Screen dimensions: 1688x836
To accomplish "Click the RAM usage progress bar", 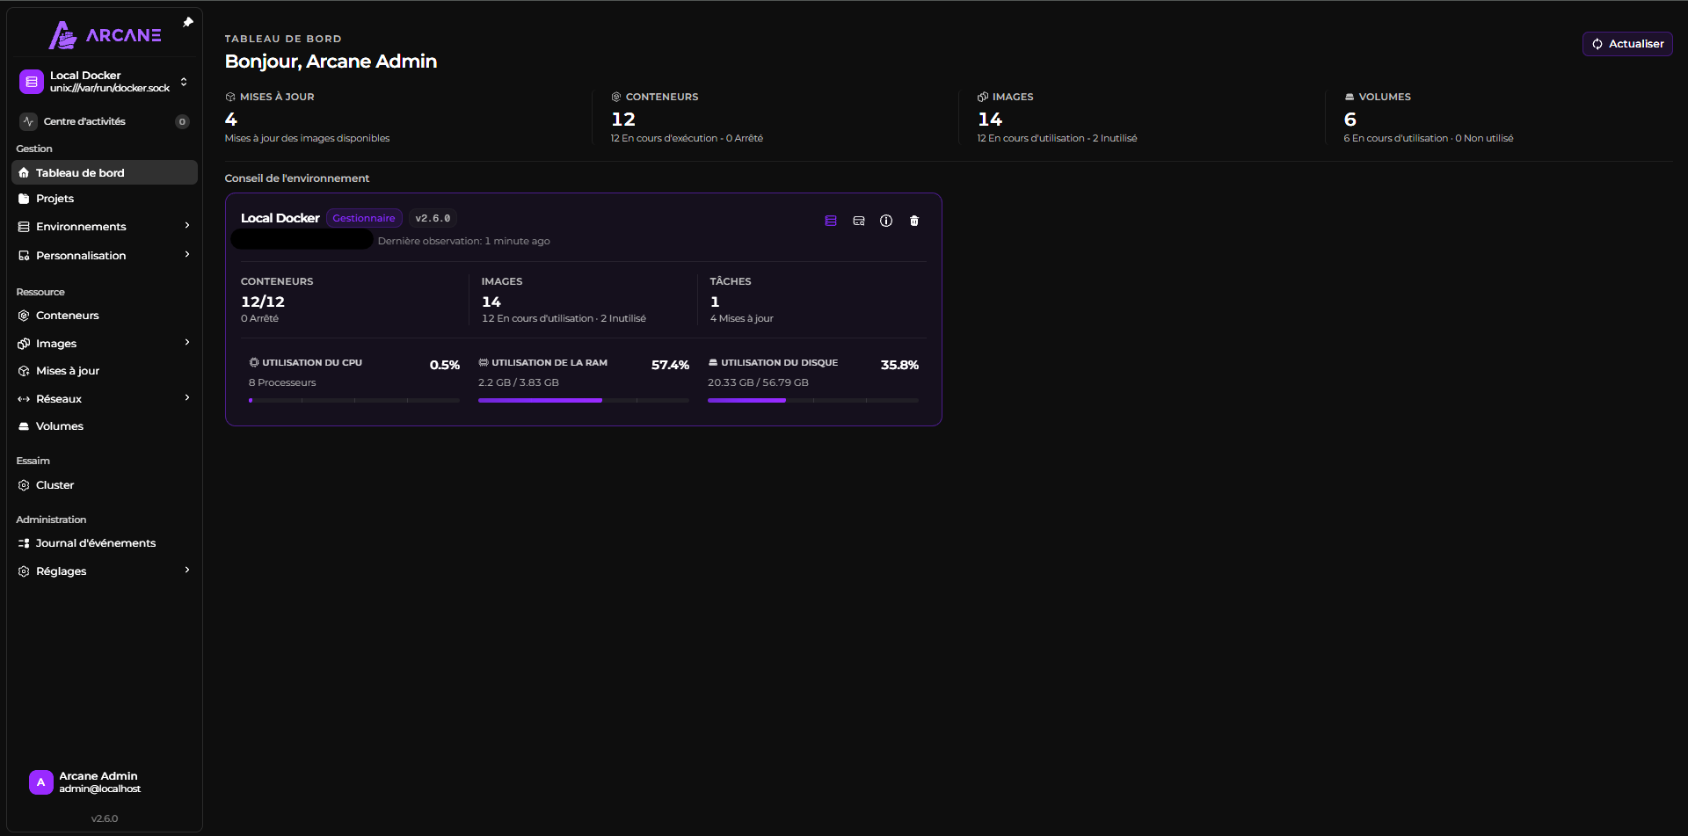I will click(584, 401).
